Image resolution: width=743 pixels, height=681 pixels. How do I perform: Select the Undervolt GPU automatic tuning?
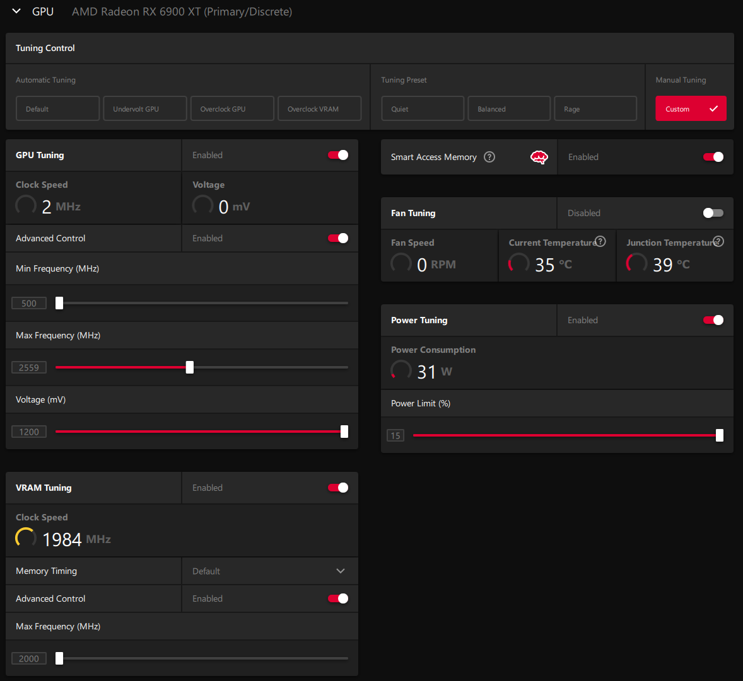click(x=145, y=108)
